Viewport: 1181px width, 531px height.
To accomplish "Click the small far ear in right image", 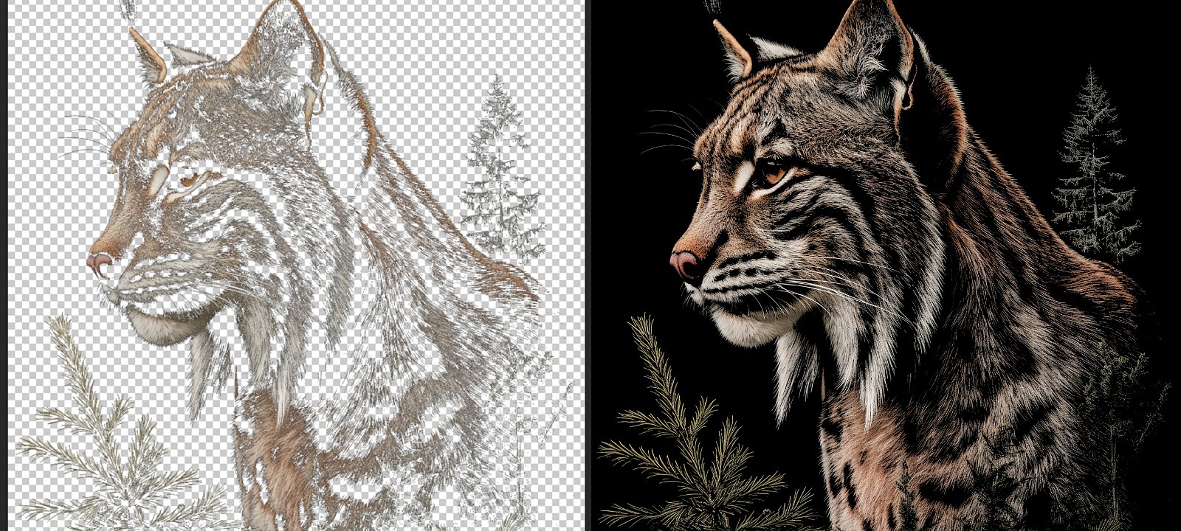I will coord(733,52).
